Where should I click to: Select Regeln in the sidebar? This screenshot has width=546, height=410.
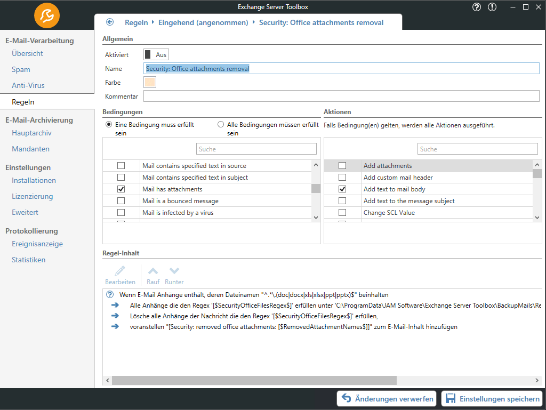tap(23, 102)
